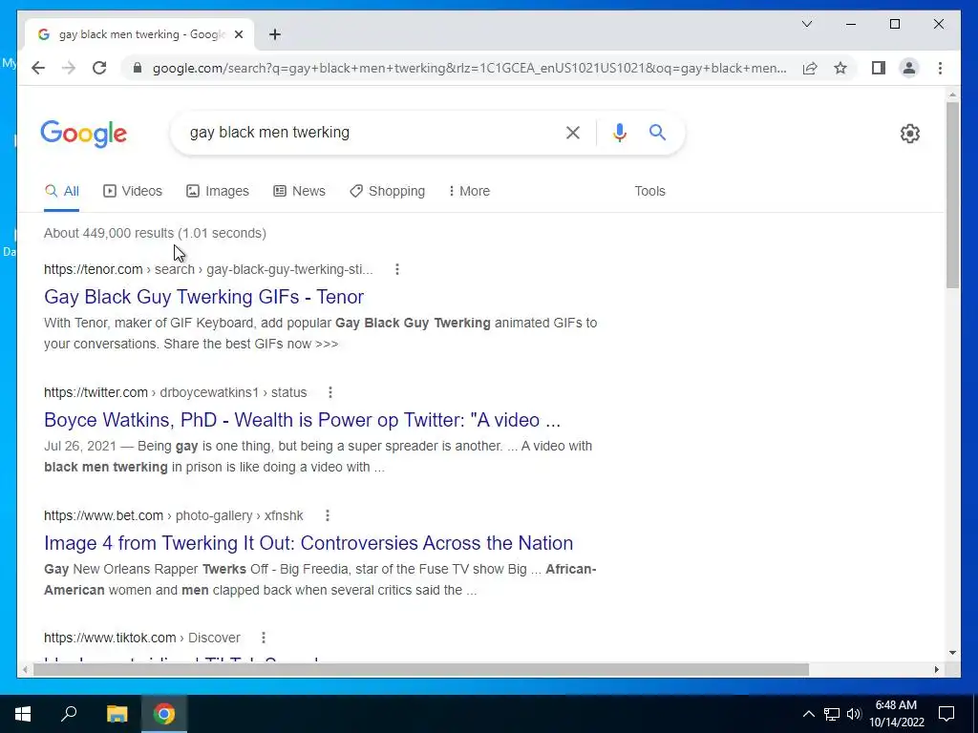Click the blue magnifier search button
The image size is (978, 733).
point(657,132)
